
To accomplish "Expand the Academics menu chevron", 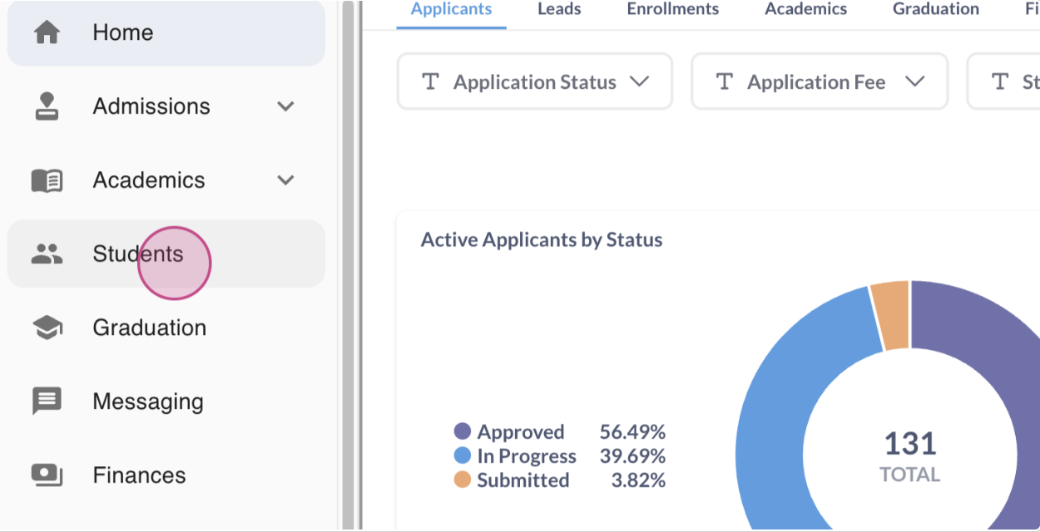I will [x=285, y=180].
